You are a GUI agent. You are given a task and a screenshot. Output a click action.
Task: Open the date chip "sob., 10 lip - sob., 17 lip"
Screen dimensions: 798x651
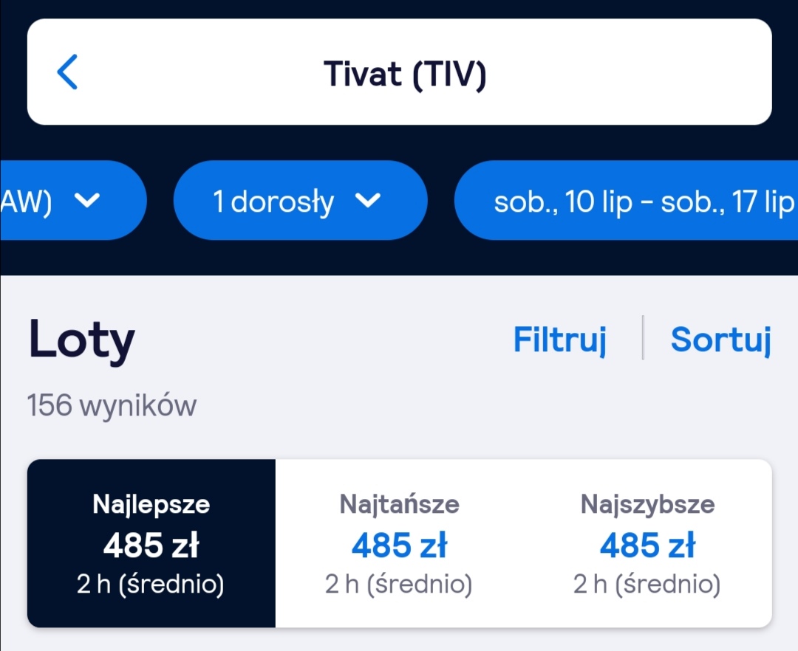pyautogui.click(x=627, y=200)
